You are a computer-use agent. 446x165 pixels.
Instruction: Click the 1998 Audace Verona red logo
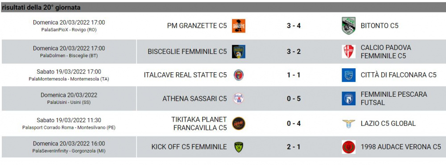348,147
